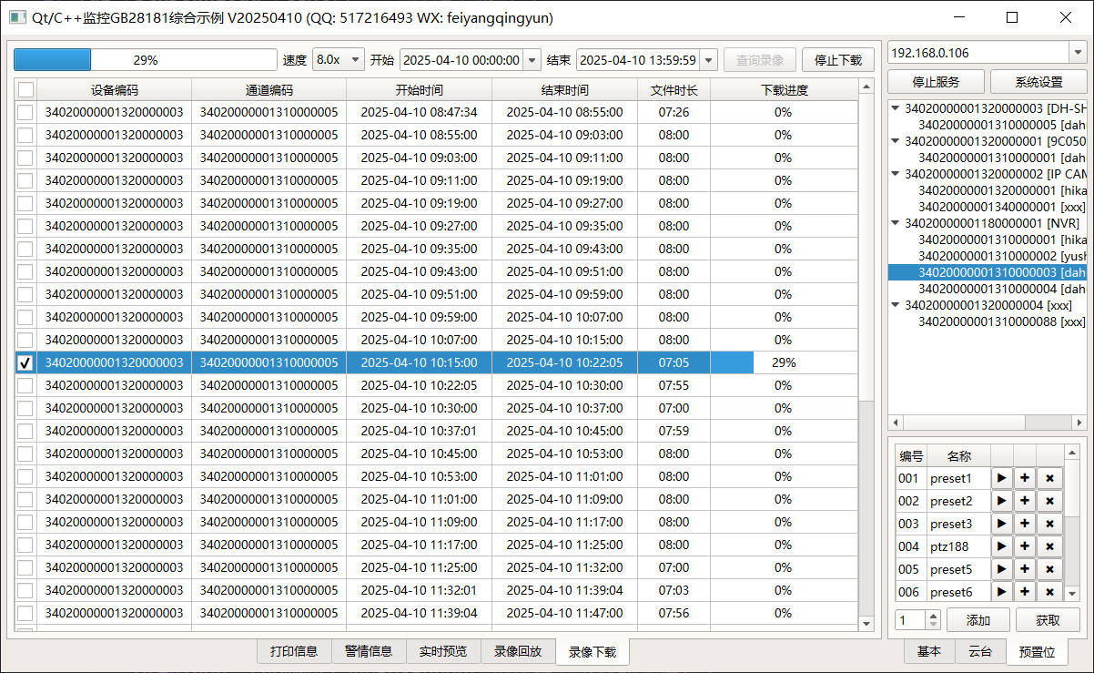Call preset6 using its play icon
This screenshot has height=673, width=1094.
[1002, 591]
